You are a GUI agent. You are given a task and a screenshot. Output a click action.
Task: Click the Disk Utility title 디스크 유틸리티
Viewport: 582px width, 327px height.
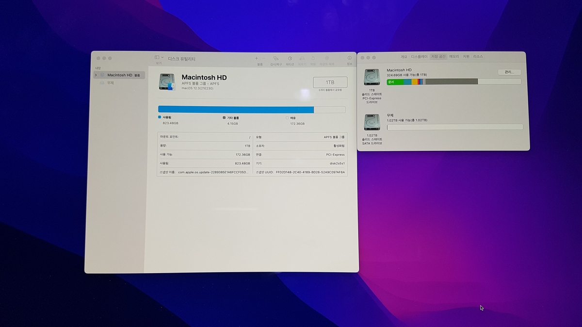[181, 58]
